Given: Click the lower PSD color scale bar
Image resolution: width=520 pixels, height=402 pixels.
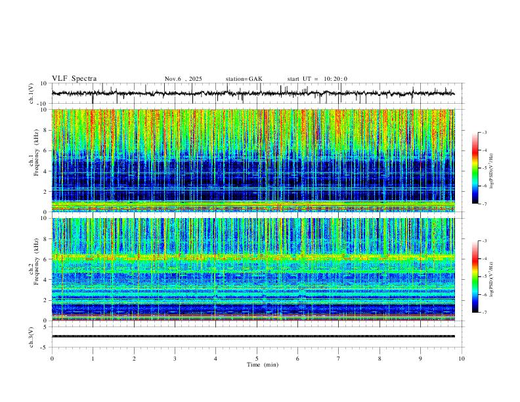Looking at the screenshot, I should [x=475, y=277].
